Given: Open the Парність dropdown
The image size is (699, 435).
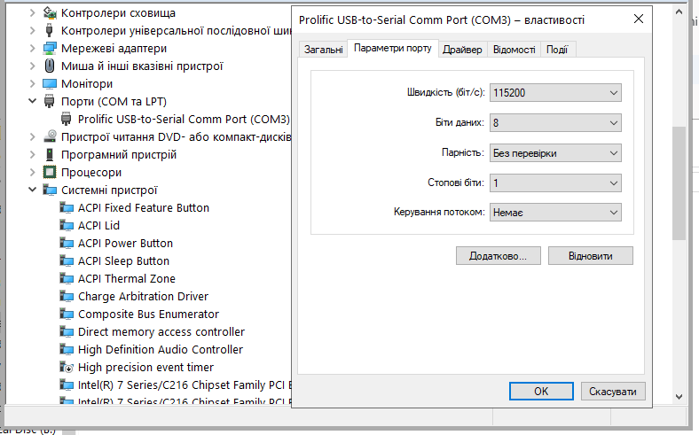Looking at the screenshot, I should (x=555, y=153).
